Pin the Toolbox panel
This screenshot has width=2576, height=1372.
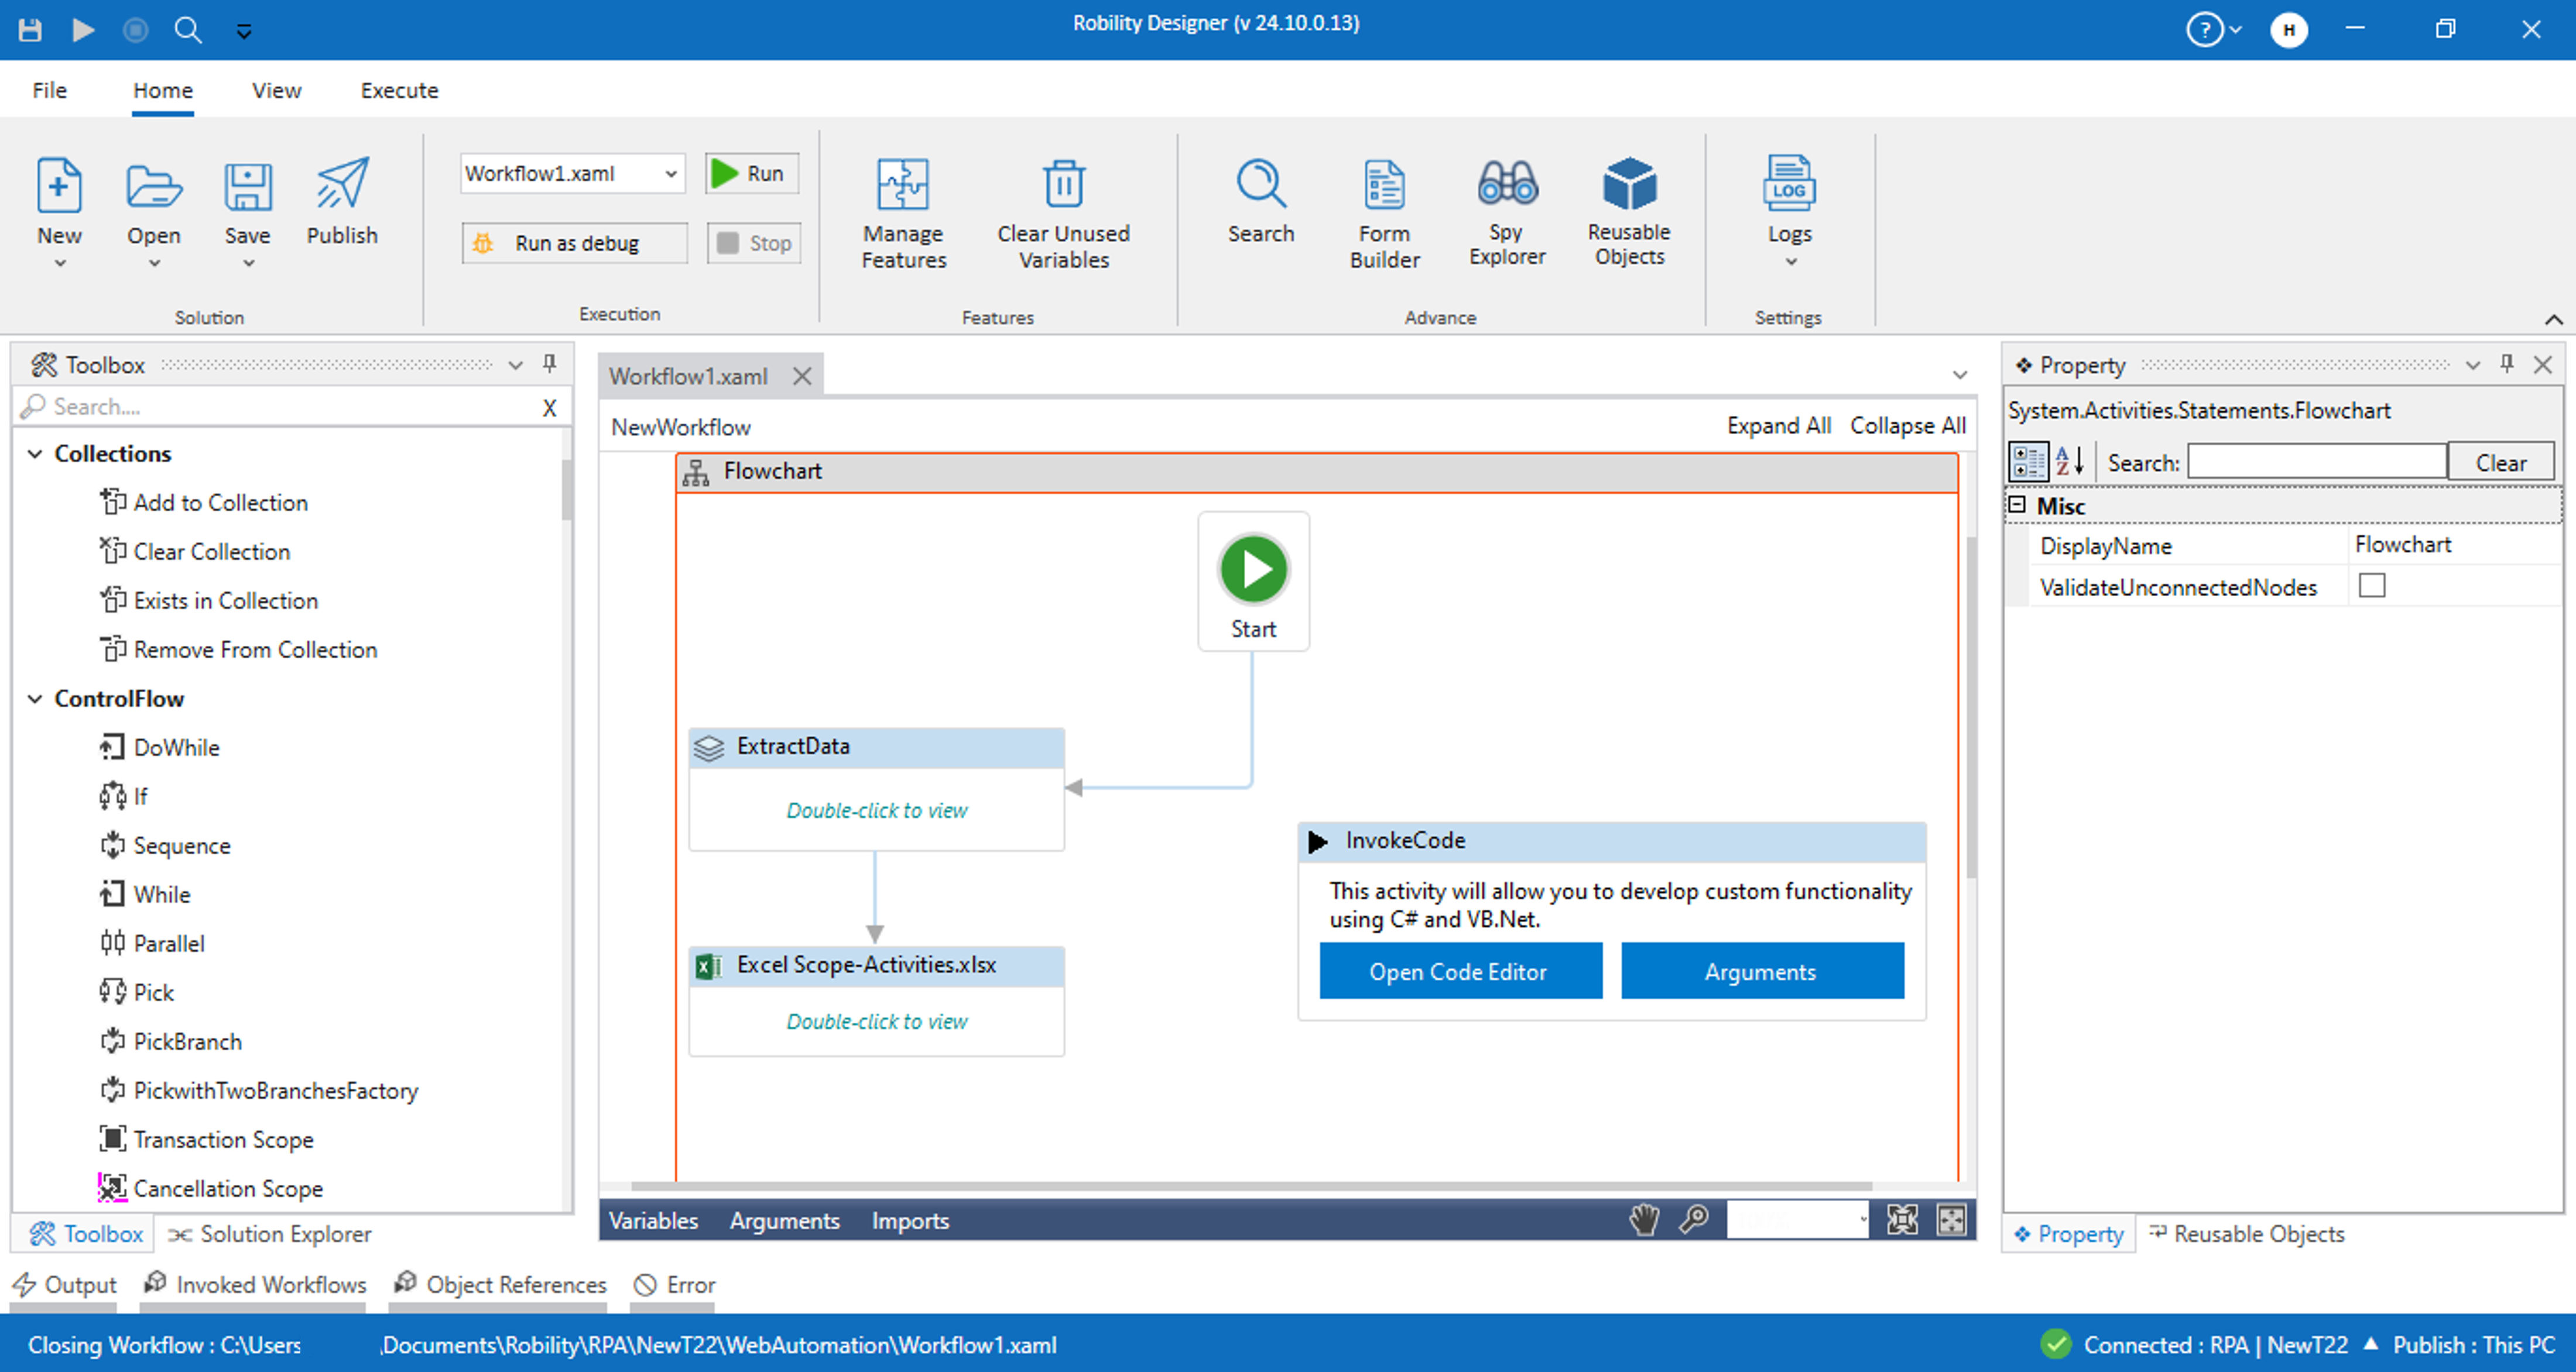pos(549,364)
